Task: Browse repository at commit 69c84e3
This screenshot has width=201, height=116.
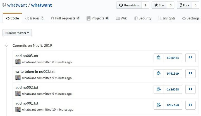Action: (190, 58)
